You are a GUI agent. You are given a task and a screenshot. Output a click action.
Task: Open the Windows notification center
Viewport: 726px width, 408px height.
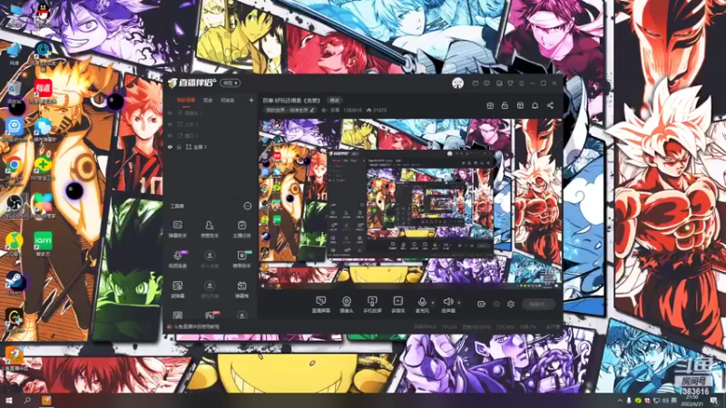click(x=713, y=400)
